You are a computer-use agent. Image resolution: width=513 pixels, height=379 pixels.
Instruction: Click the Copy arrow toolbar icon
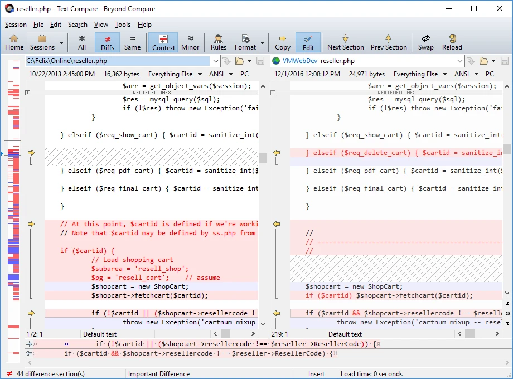(283, 42)
